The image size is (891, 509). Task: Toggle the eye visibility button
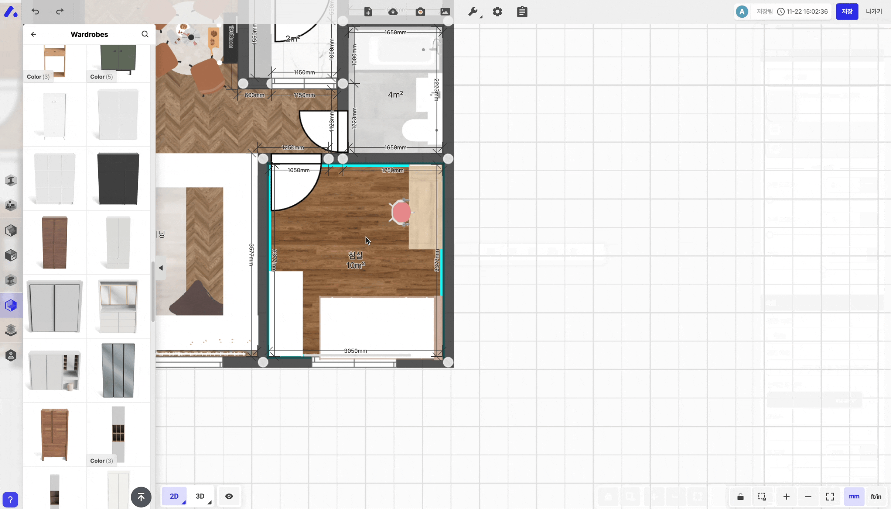(229, 496)
